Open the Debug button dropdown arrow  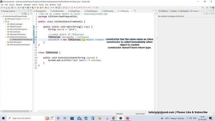click(x=21, y=8)
